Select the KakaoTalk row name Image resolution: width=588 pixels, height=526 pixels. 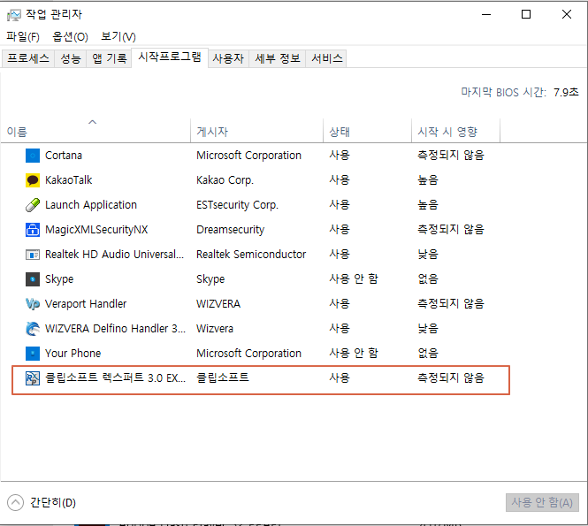[69, 180]
